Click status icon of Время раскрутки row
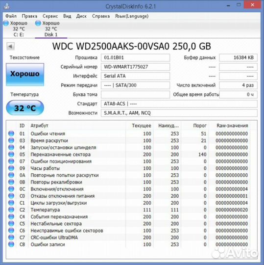 coord(11,140)
